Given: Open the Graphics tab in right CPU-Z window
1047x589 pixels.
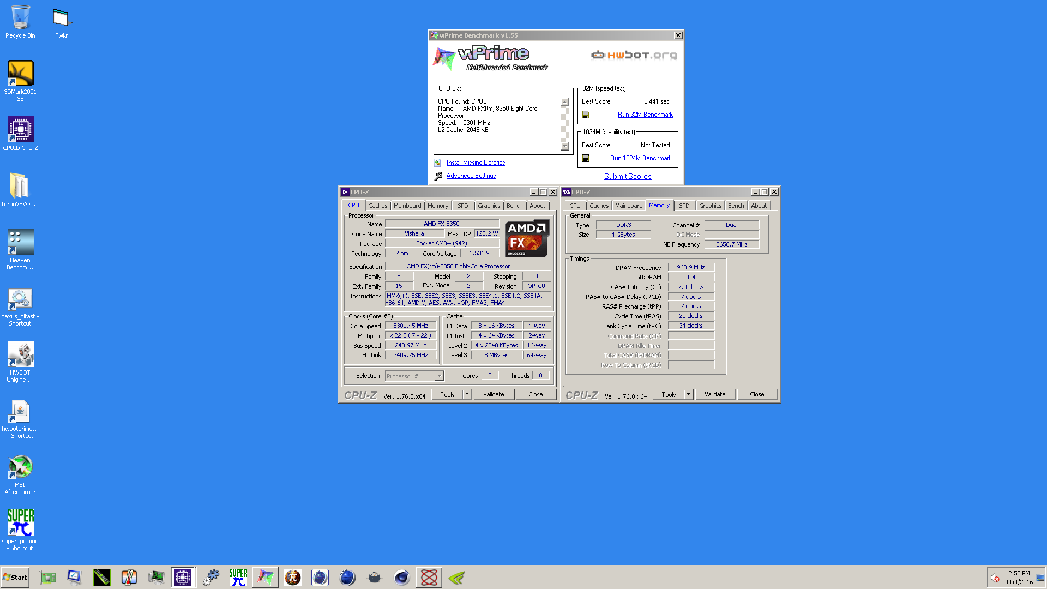Looking at the screenshot, I should [710, 206].
